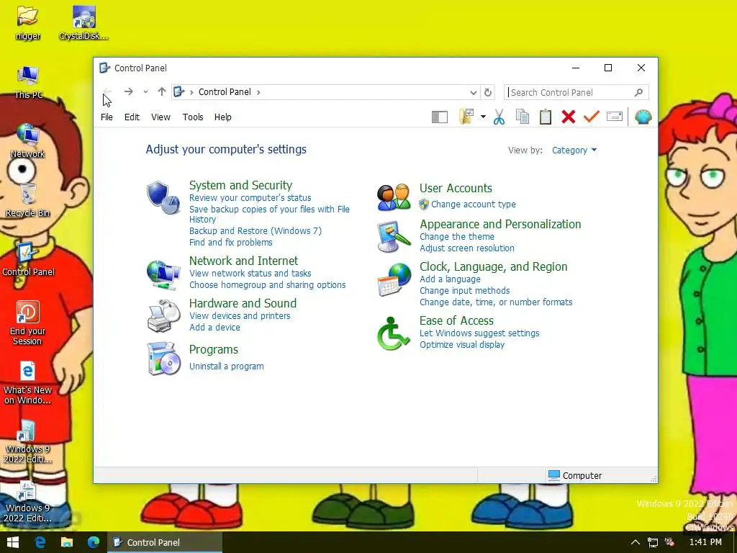Open Backup and Restore (Windows 7)
This screenshot has height=553, width=737.
coord(256,230)
